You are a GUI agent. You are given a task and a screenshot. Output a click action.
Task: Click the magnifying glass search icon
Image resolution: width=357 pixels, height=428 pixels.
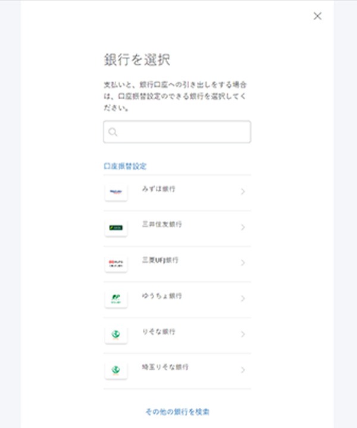point(113,133)
